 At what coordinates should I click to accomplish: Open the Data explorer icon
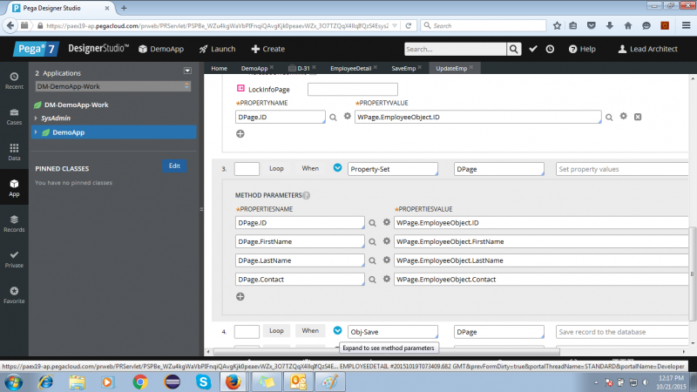[14, 152]
